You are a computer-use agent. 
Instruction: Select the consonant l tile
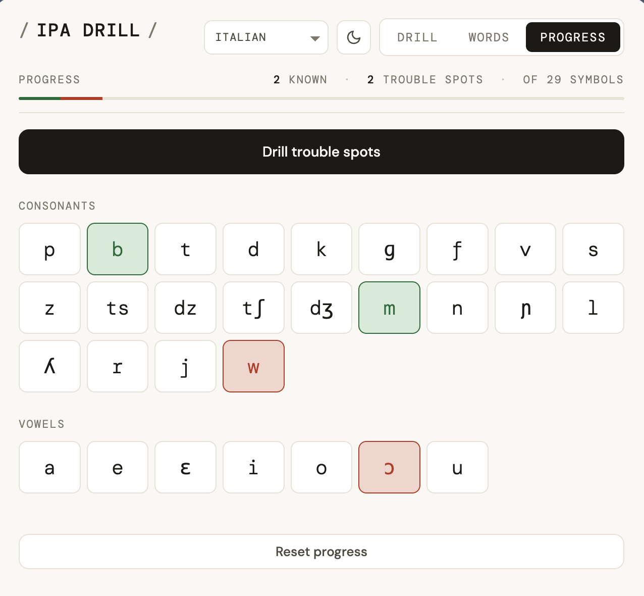point(593,308)
